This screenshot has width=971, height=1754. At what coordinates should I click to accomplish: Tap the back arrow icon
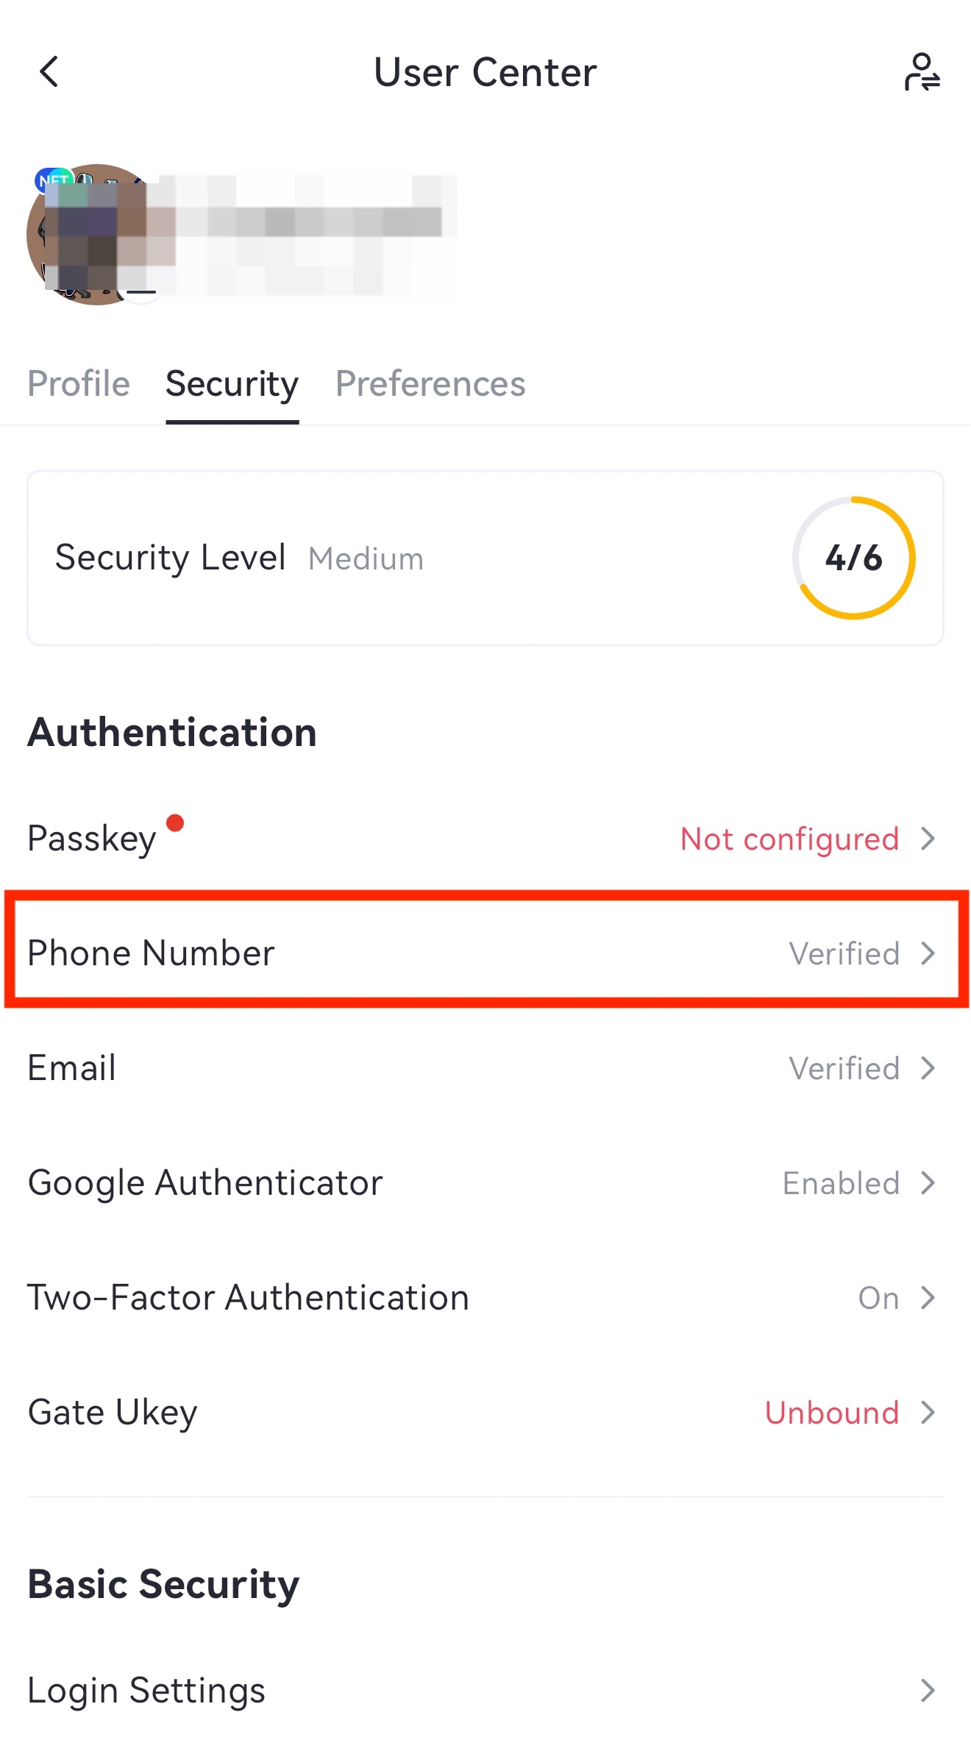[x=49, y=72]
